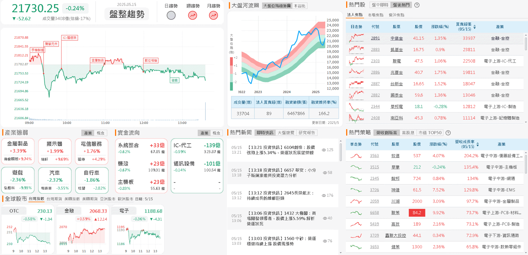Switch river chart to 大盤位階趨勢圖 view
The image size is (528, 255).
point(277,6)
